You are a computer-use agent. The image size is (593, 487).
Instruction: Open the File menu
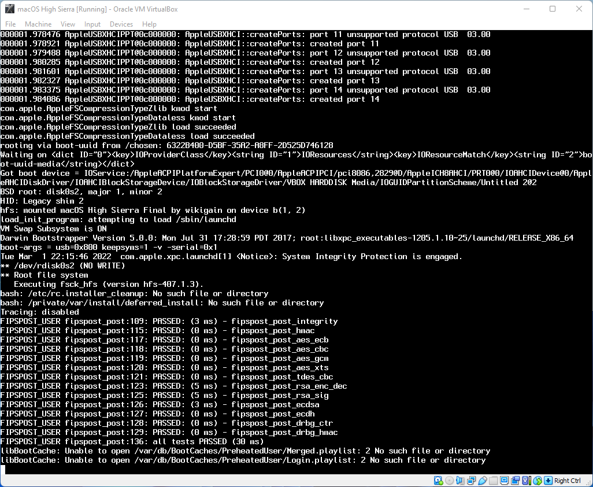10,24
